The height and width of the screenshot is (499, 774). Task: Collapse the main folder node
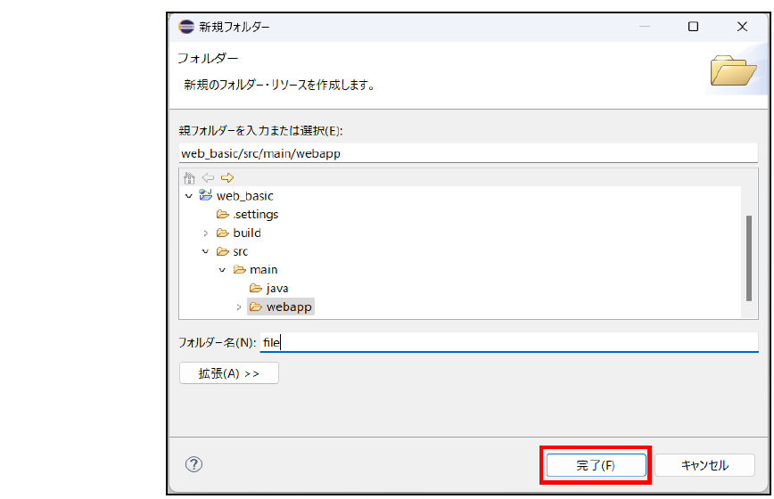(x=222, y=270)
